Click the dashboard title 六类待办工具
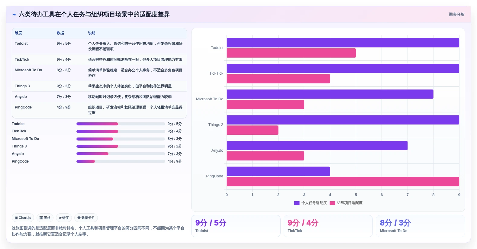 (x=94, y=15)
